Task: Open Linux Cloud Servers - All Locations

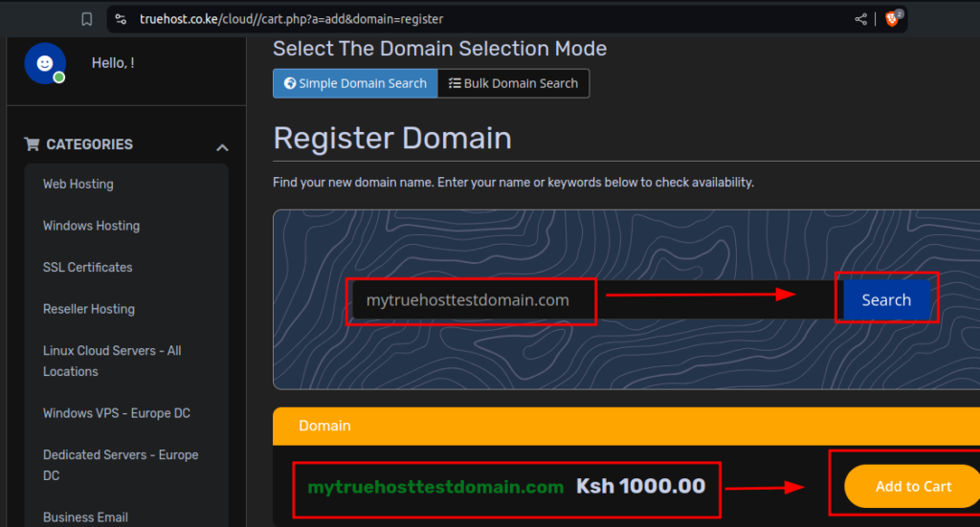Action: pos(112,361)
